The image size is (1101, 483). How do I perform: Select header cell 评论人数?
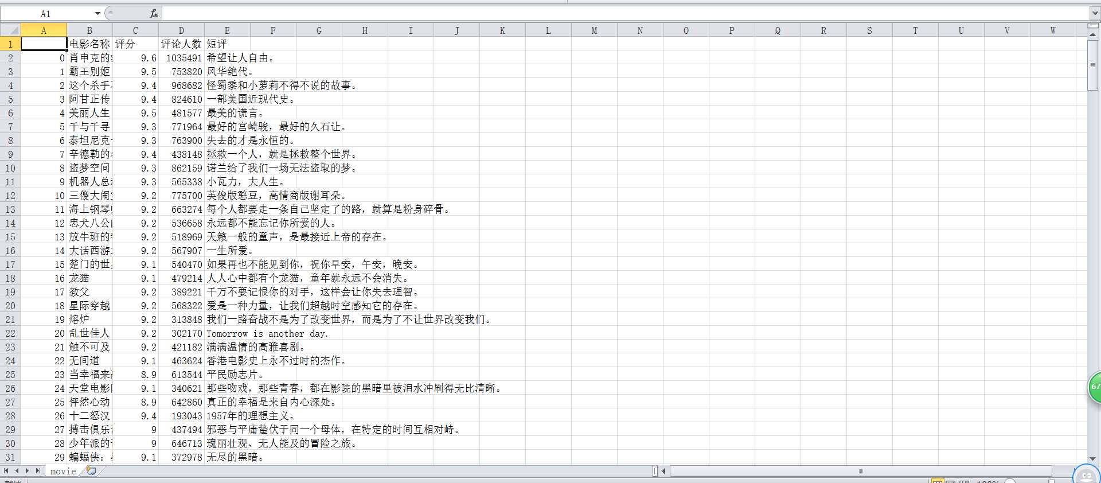(x=182, y=44)
